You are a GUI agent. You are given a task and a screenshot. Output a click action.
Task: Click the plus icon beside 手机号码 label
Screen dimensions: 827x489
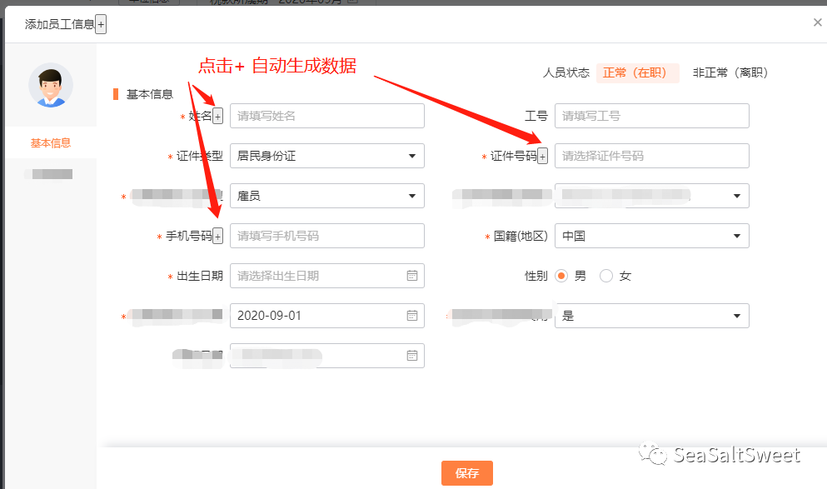click(x=218, y=236)
